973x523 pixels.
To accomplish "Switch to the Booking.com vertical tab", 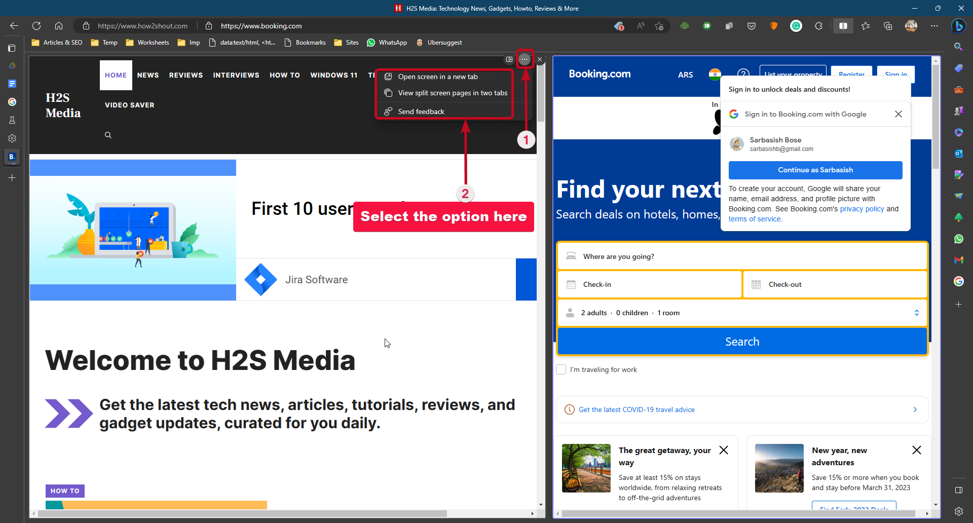I will point(12,157).
